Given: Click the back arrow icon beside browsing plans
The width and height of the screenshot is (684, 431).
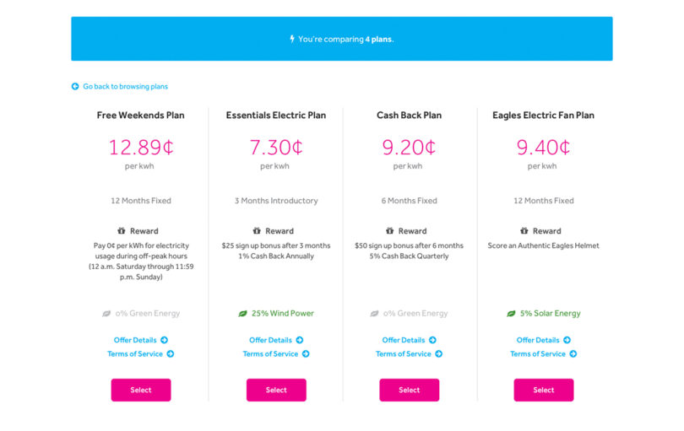Looking at the screenshot, I should (x=75, y=86).
